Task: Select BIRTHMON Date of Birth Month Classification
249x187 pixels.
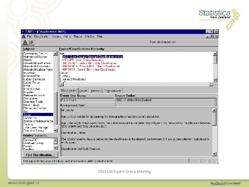Action: tap(91, 66)
